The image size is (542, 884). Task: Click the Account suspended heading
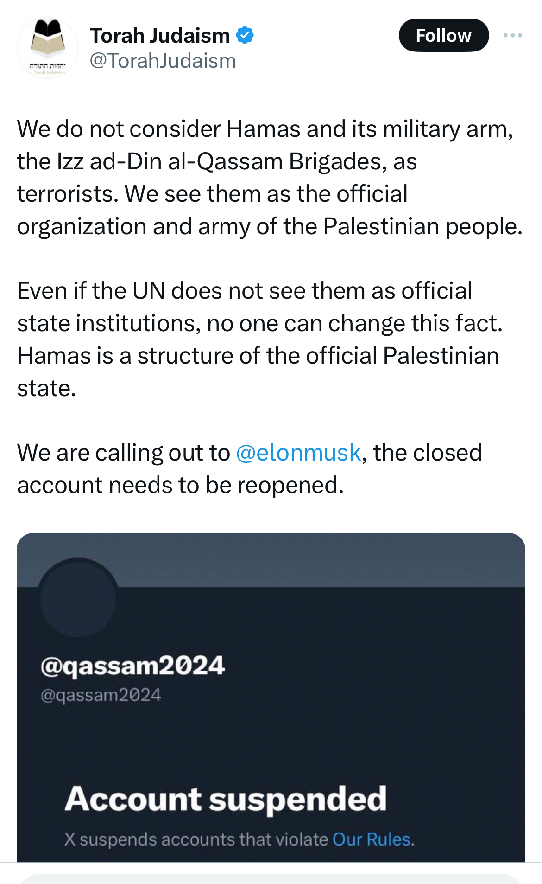pos(226,799)
